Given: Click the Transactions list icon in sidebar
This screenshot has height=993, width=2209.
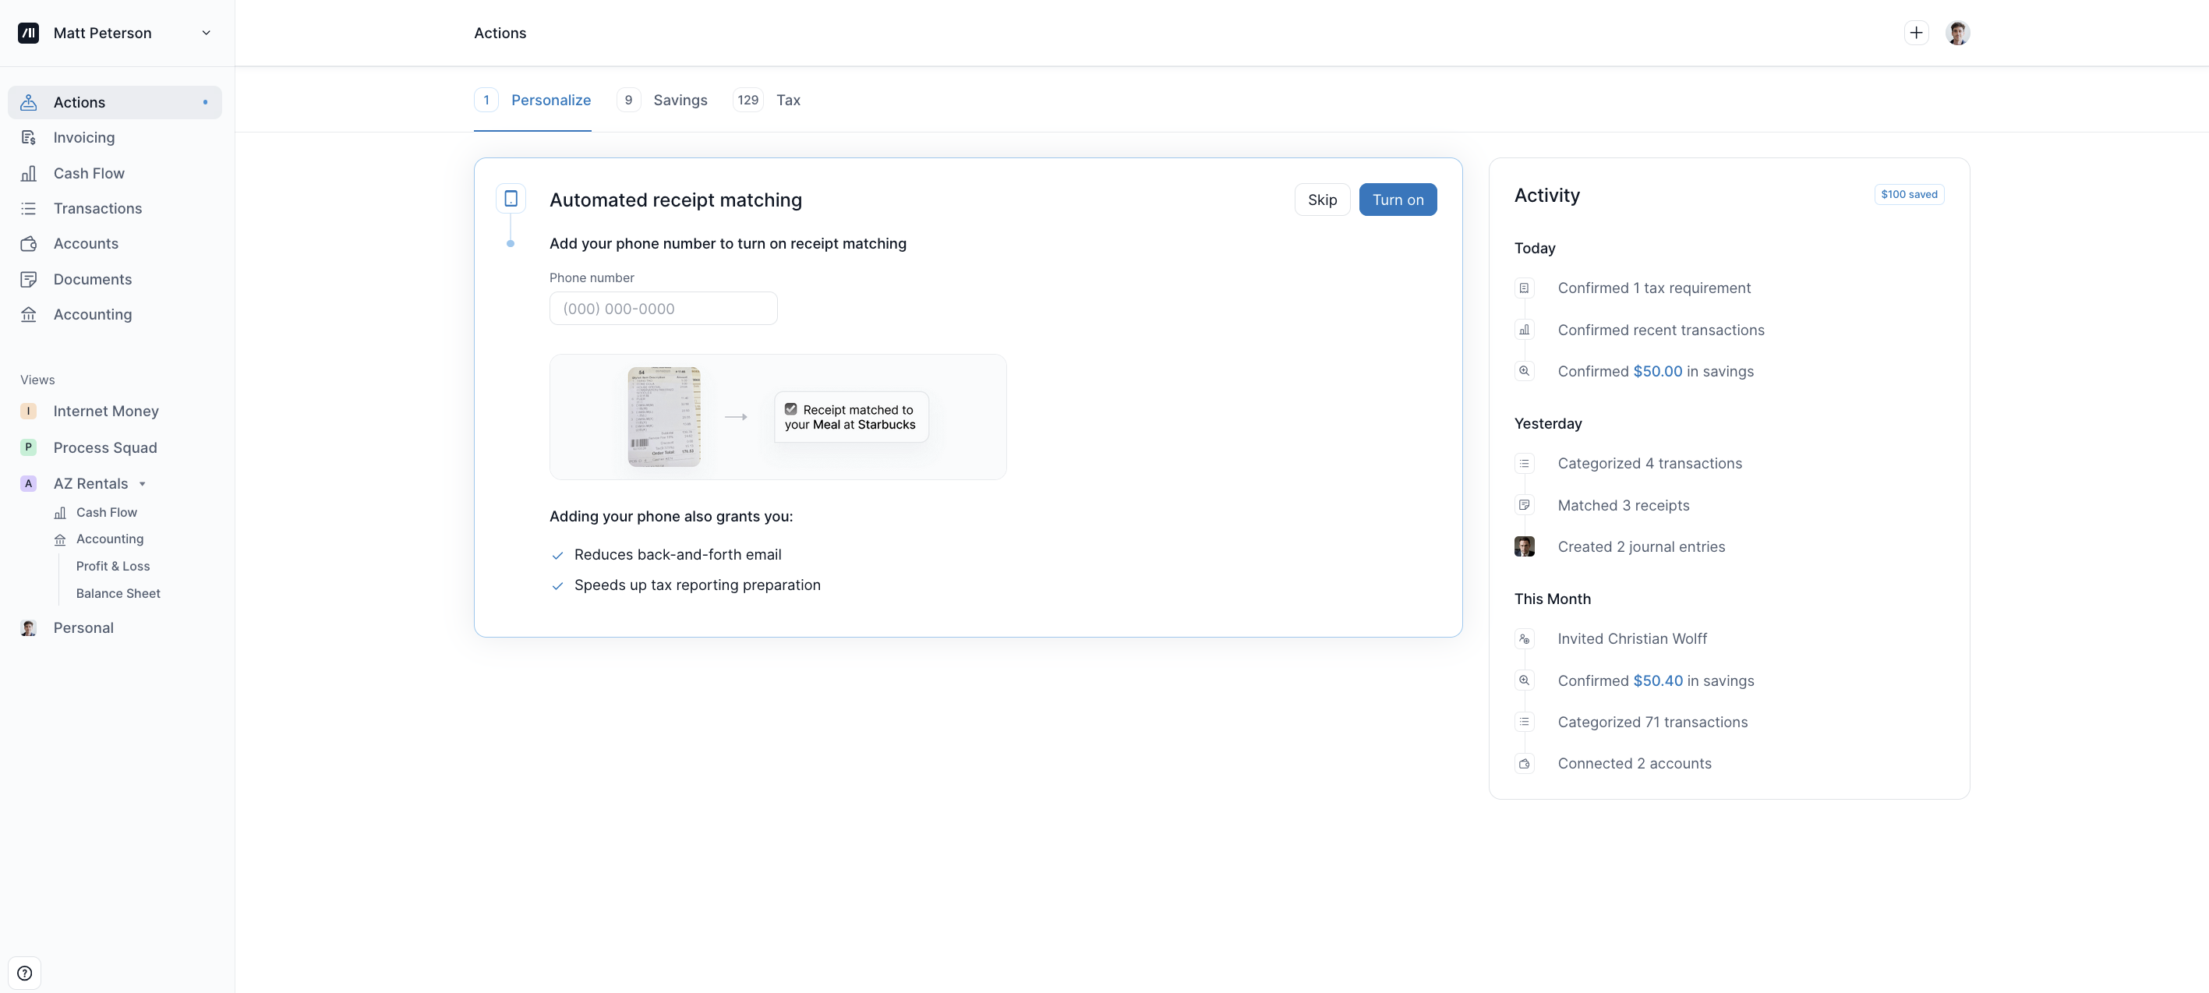Looking at the screenshot, I should [x=28, y=208].
